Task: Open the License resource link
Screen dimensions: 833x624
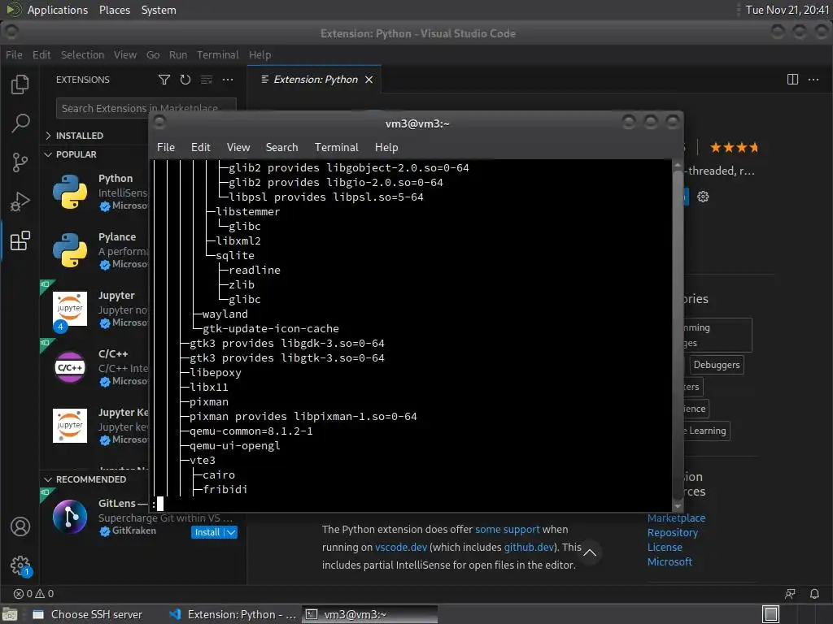Action: click(x=665, y=547)
